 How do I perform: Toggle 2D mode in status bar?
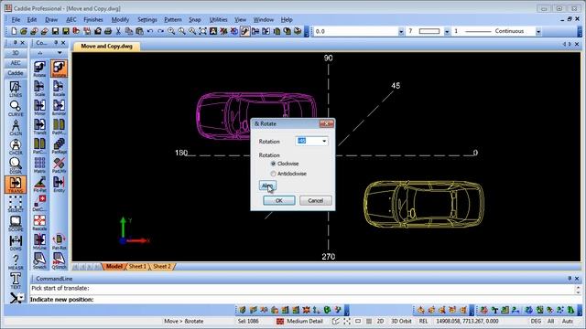(380, 321)
